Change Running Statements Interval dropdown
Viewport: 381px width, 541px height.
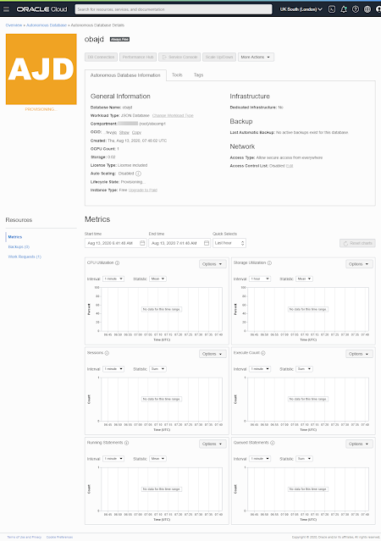113,459
